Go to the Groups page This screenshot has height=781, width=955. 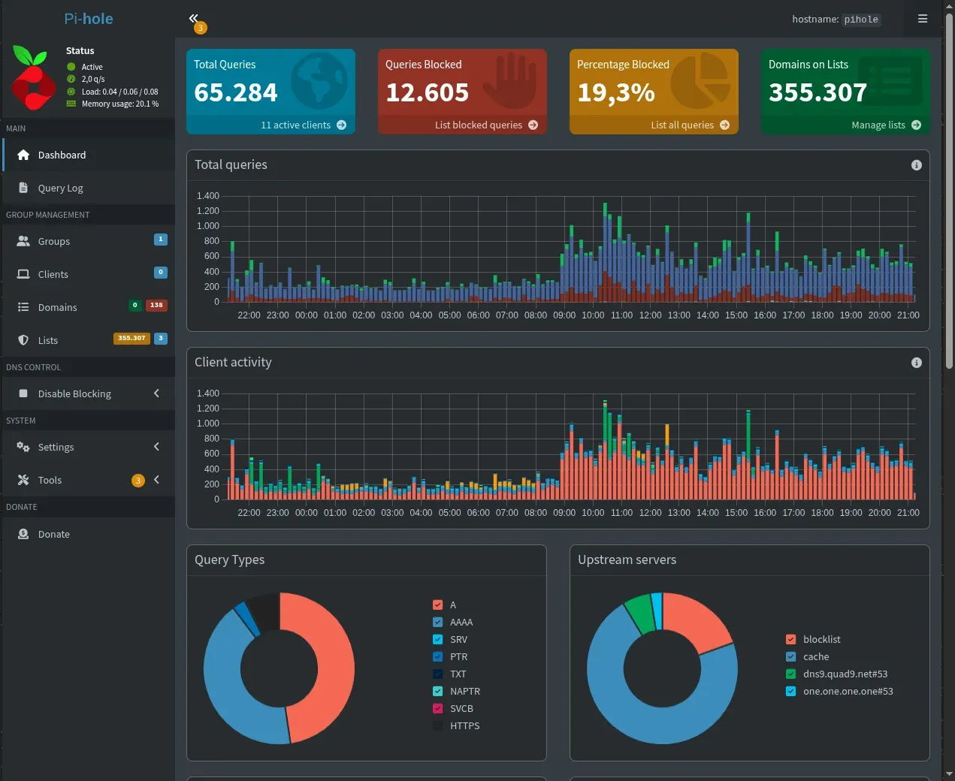coord(89,241)
